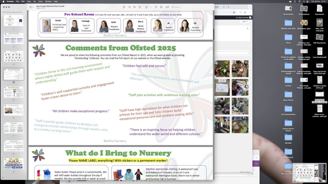Expand the browser tab search chevron
The image size is (328, 184).
click(250, 7)
